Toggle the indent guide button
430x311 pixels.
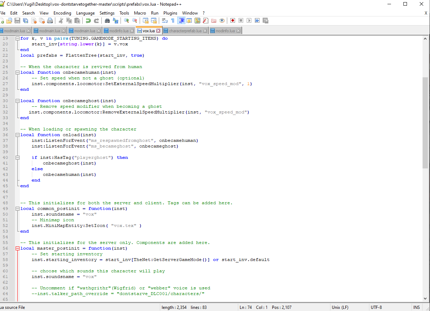(182, 21)
